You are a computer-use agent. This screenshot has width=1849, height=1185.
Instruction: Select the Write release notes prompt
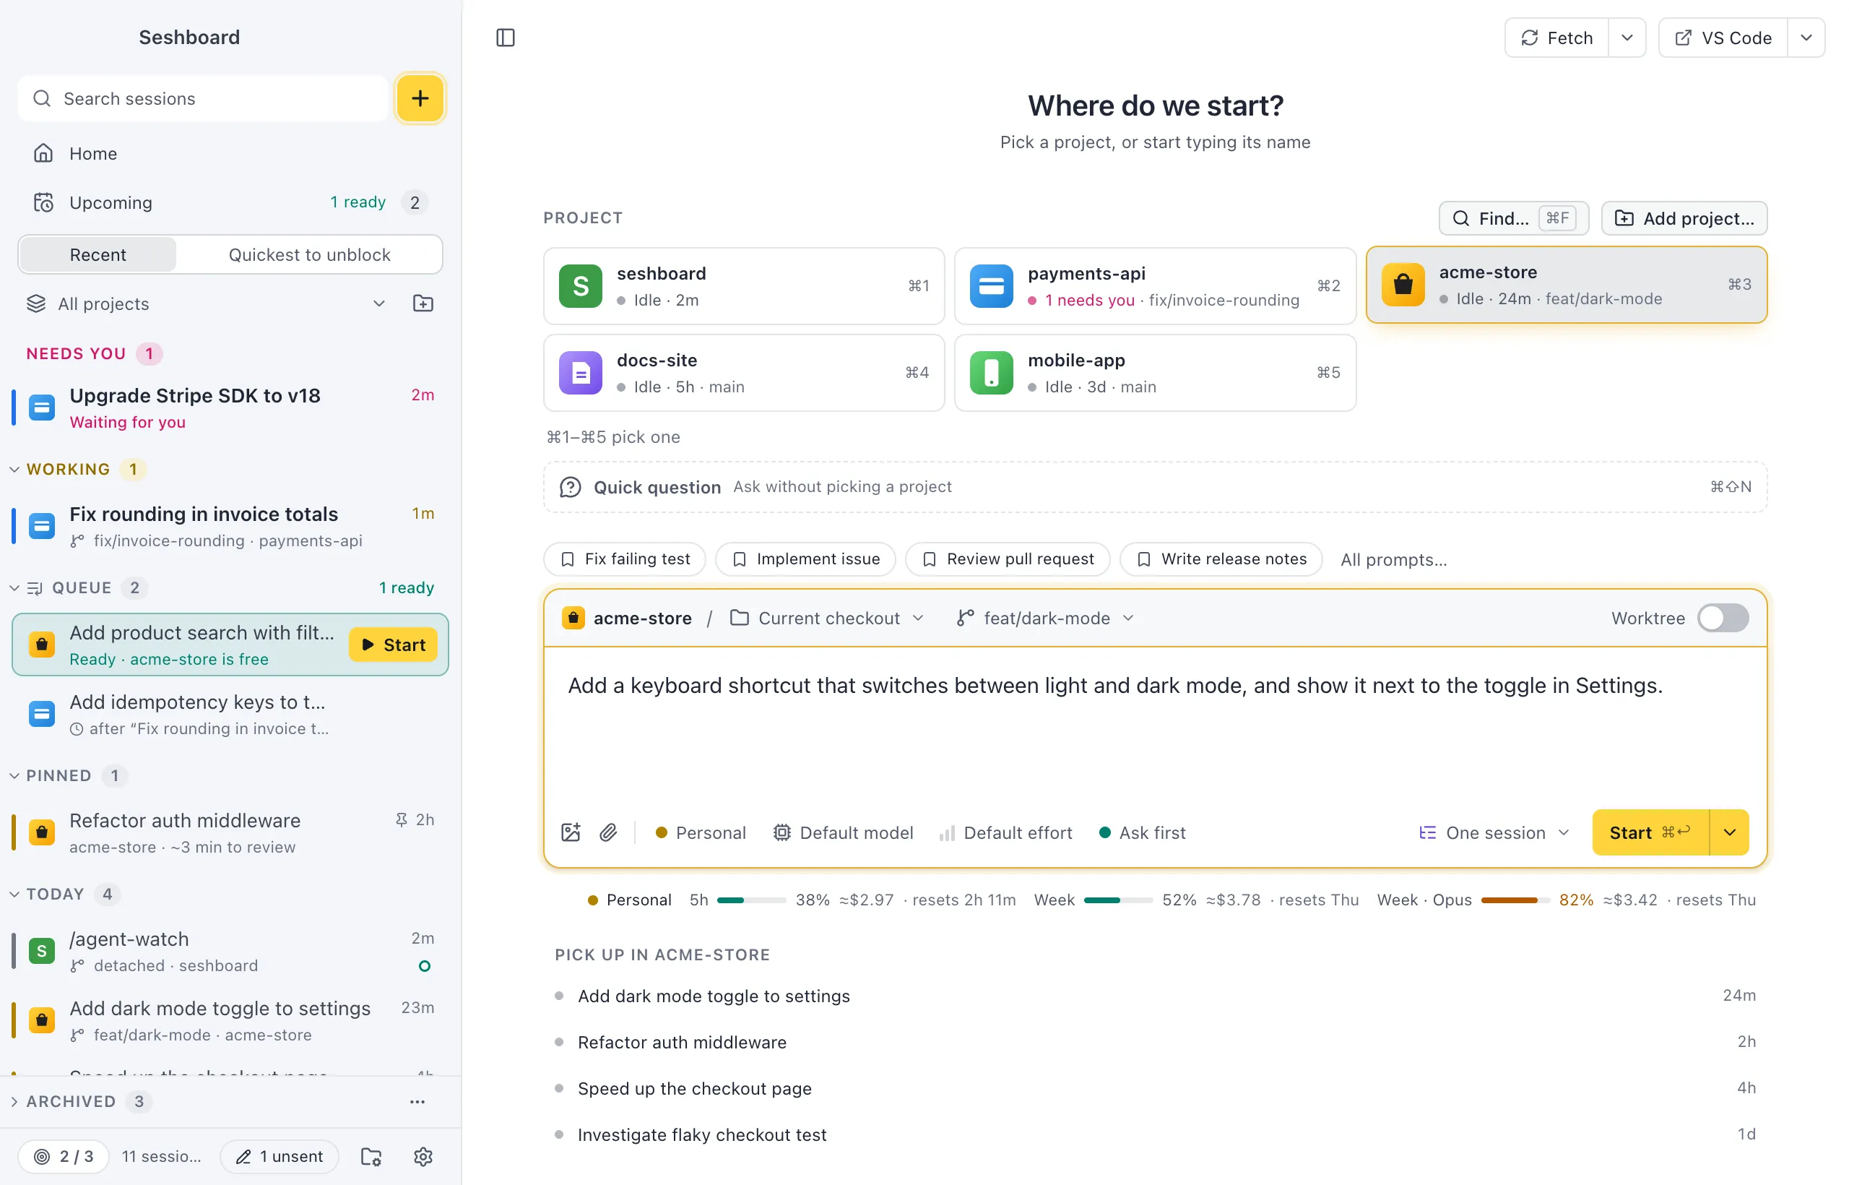1221,559
